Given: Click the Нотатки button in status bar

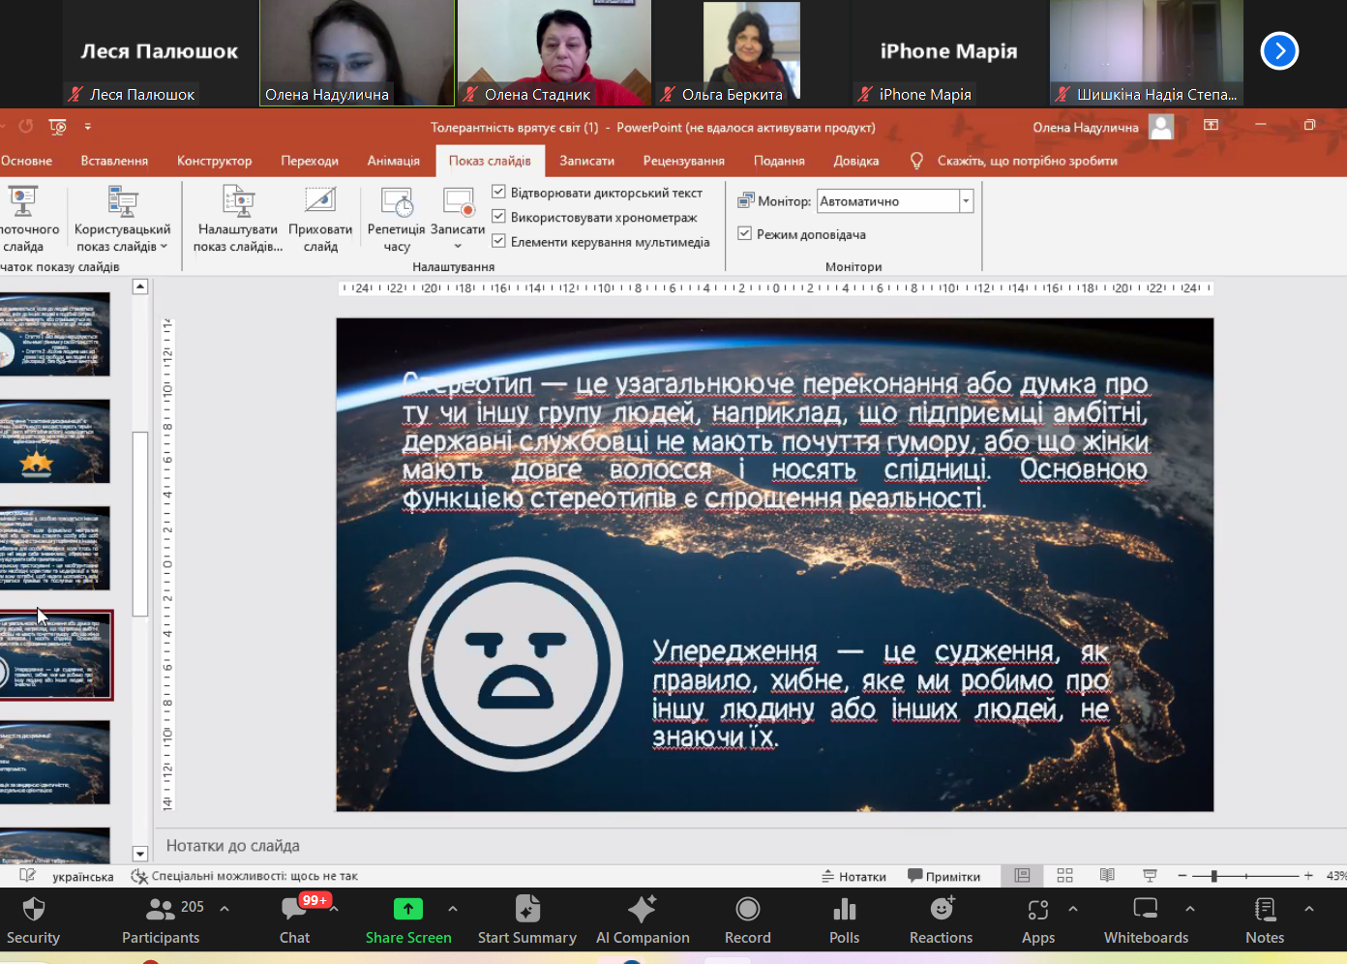Looking at the screenshot, I should [853, 876].
